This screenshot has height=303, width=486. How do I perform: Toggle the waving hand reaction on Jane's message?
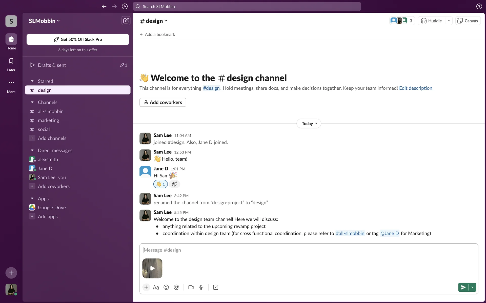(160, 184)
